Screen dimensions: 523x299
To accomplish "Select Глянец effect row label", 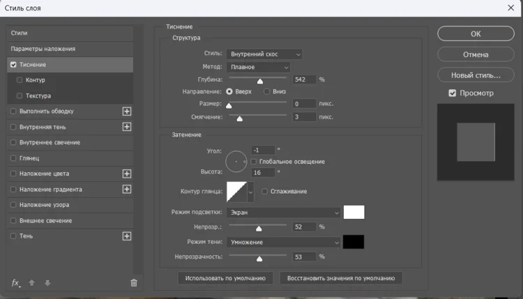I will (29, 158).
